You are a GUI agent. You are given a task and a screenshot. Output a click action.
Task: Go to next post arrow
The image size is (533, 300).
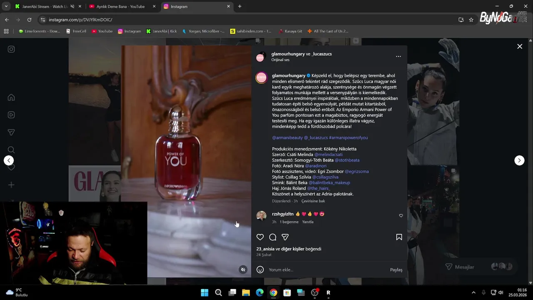(519, 160)
